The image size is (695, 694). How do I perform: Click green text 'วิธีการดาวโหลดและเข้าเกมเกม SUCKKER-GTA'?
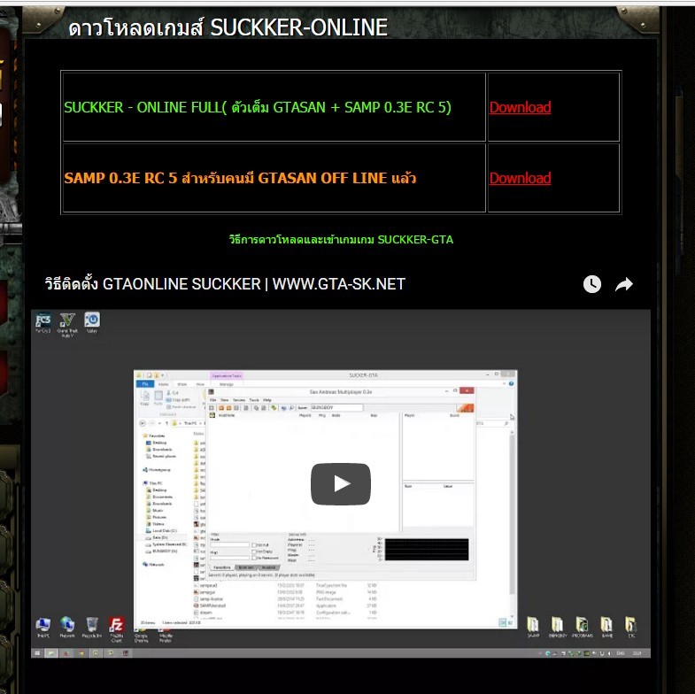pos(341,239)
